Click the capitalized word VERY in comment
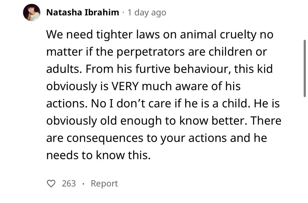Screen dimensions: 308x203 point(125,86)
